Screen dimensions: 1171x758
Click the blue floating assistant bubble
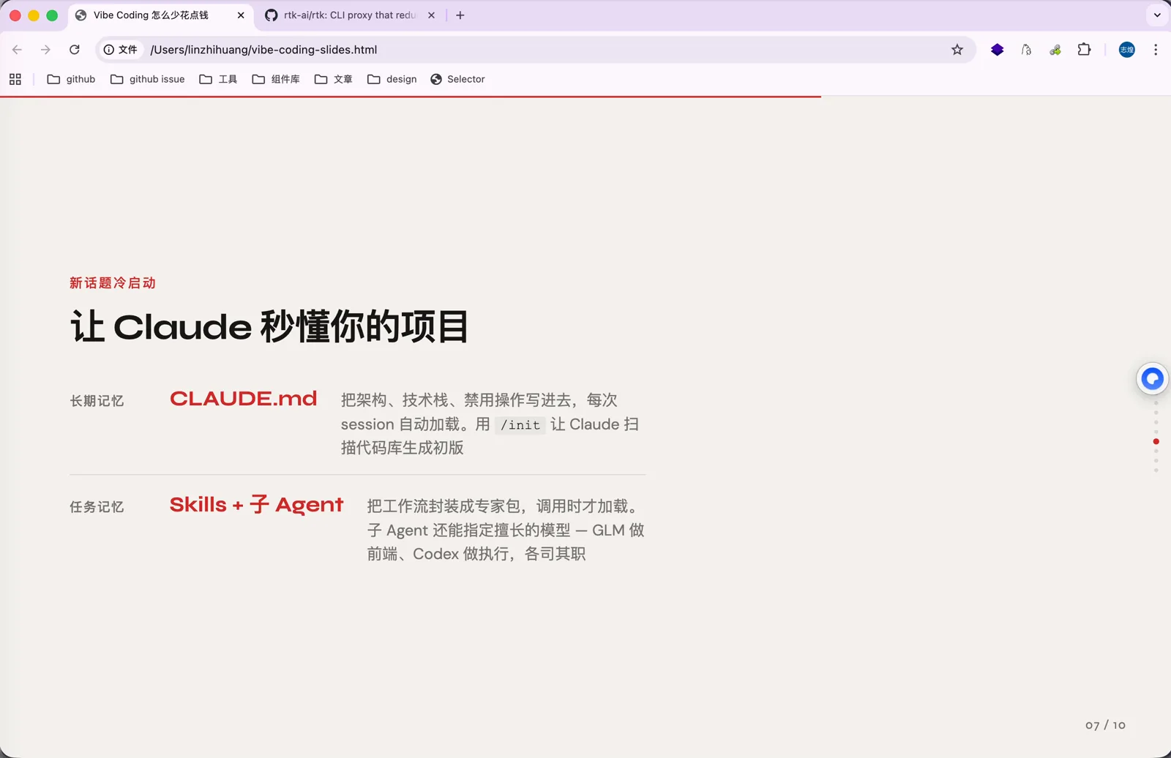coord(1152,378)
